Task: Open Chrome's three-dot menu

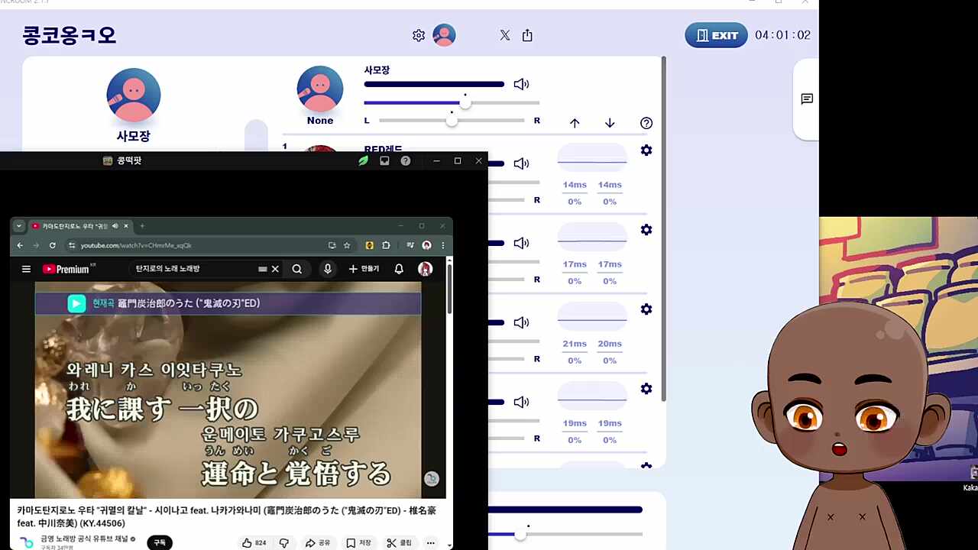Action: (442, 245)
